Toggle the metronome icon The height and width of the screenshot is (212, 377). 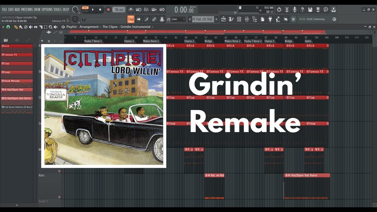pos(131,9)
